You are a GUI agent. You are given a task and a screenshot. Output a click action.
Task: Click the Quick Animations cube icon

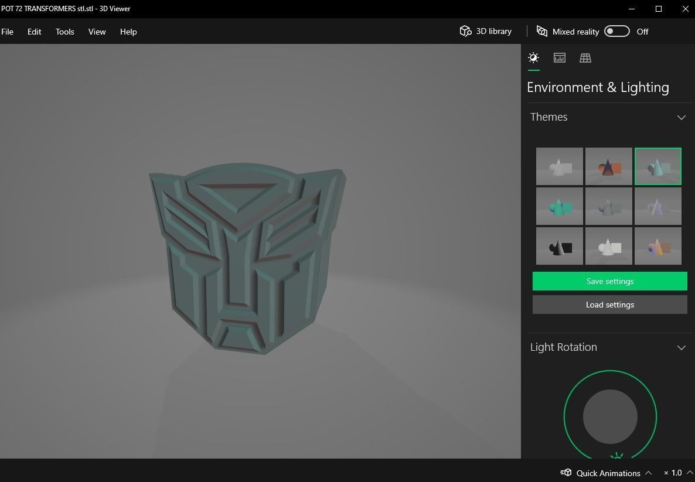566,473
